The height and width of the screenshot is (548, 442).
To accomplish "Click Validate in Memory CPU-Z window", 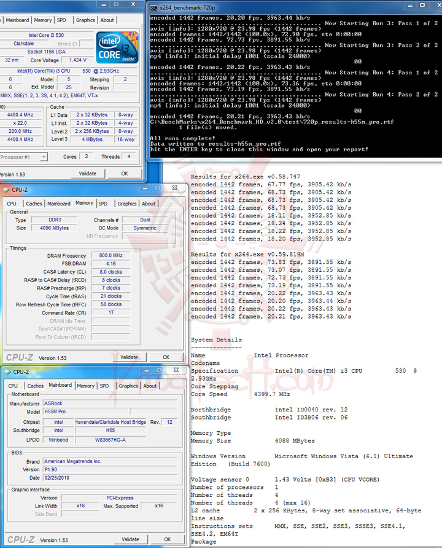I will [x=129, y=357].
